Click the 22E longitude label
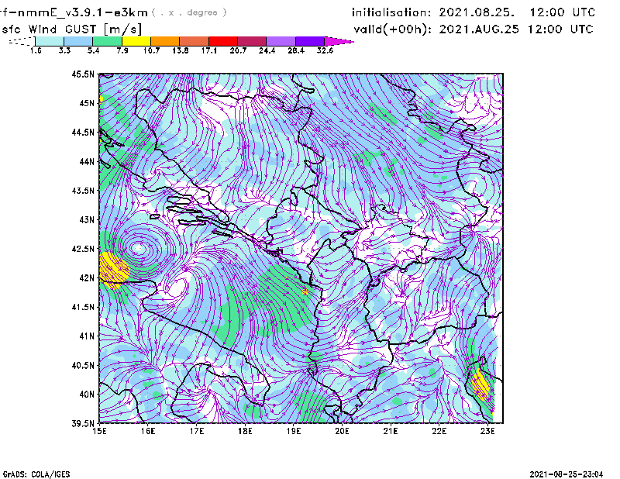The height and width of the screenshot is (479, 620). pyautogui.click(x=439, y=431)
